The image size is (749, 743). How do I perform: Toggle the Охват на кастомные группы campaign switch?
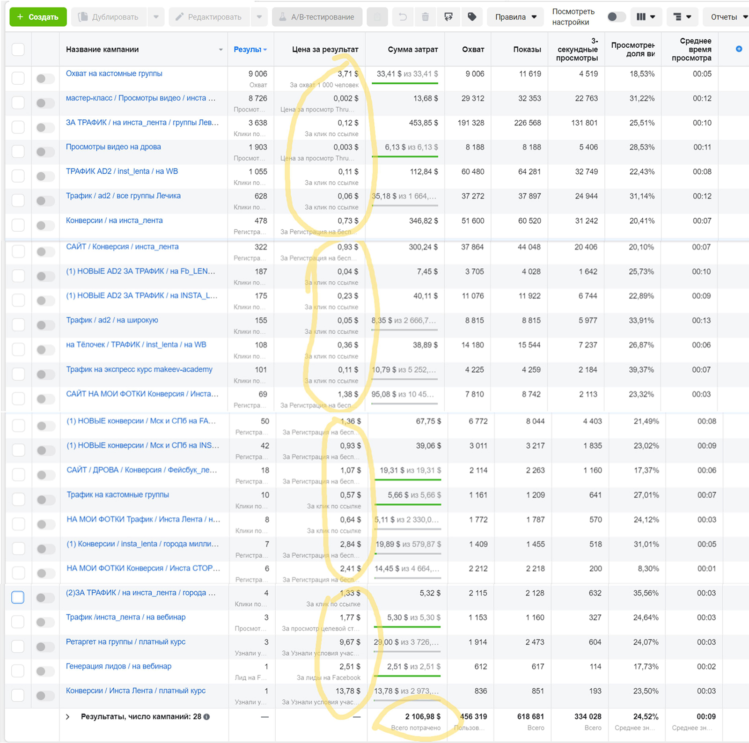pyautogui.click(x=45, y=78)
